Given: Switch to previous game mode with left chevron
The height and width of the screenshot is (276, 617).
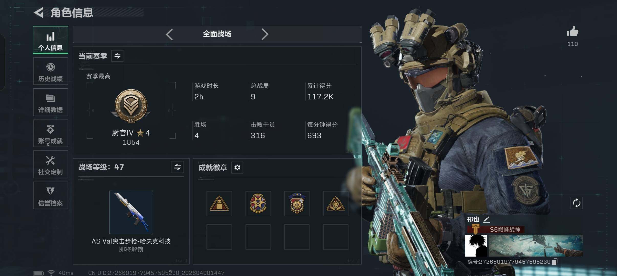Looking at the screenshot, I should pos(169,34).
